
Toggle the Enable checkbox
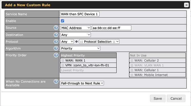pos(63,21)
